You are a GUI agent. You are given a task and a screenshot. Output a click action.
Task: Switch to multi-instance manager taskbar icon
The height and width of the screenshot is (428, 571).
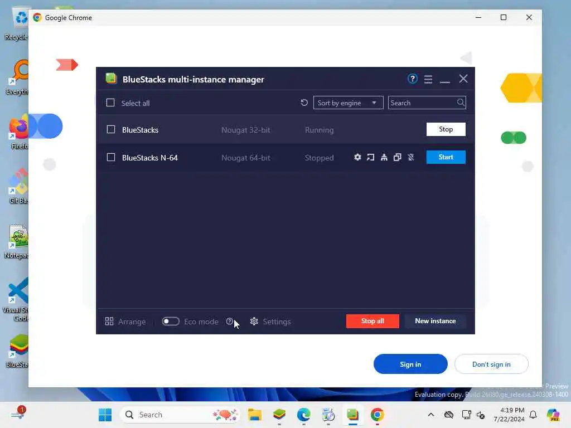click(x=352, y=415)
